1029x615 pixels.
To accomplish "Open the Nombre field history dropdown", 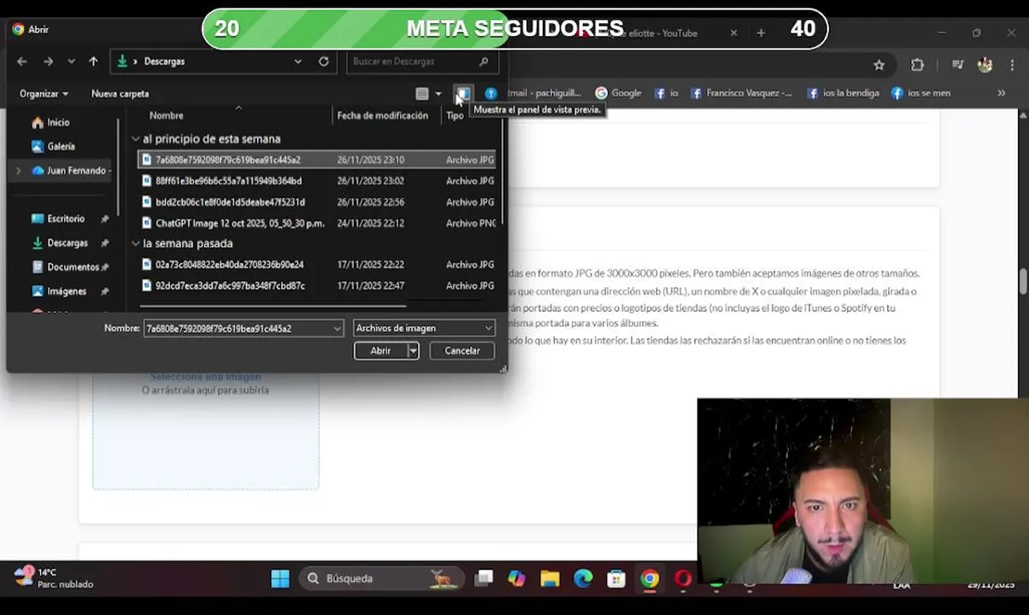I will (338, 328).
